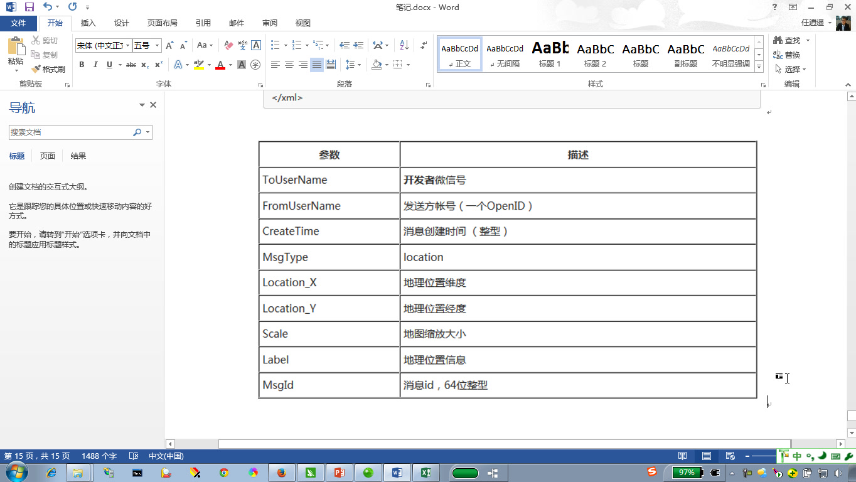Sort the selection A to Z
Viewport: 856px width, 482px height.
coord(404,45)
